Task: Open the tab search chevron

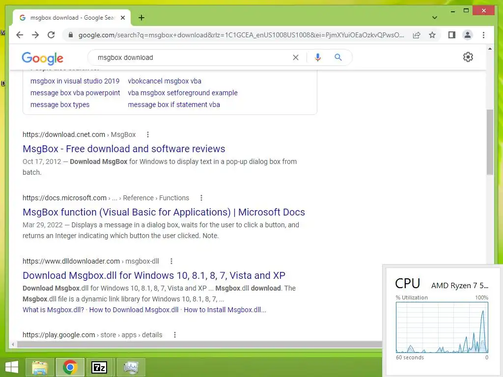Action: (x=435, y=18)
